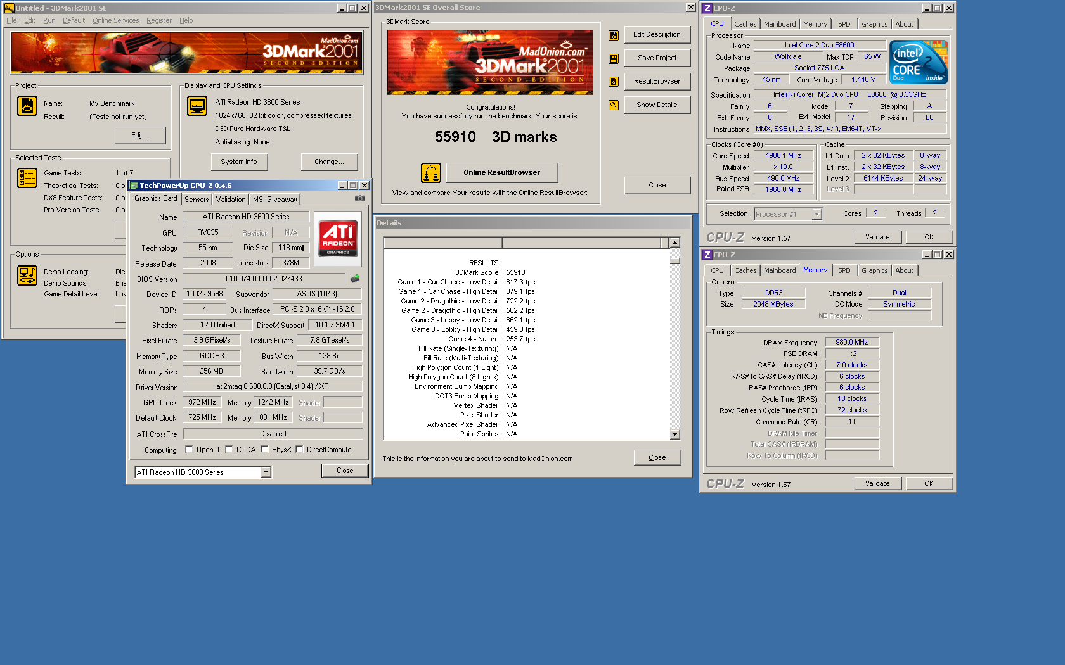This screenshot has height=665, width=1065.
Task: Enable the PhysX checkbox in GPU-Z
Action: (264, 450)
